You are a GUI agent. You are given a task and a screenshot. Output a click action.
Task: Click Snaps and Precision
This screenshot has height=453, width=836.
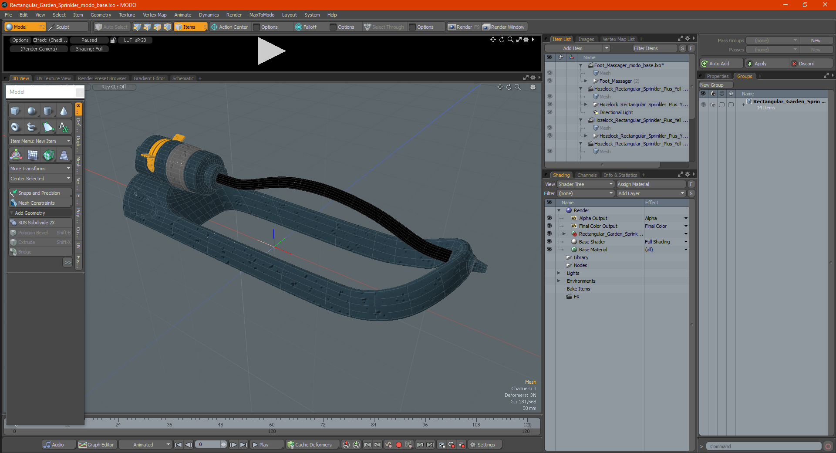point(40,193)
